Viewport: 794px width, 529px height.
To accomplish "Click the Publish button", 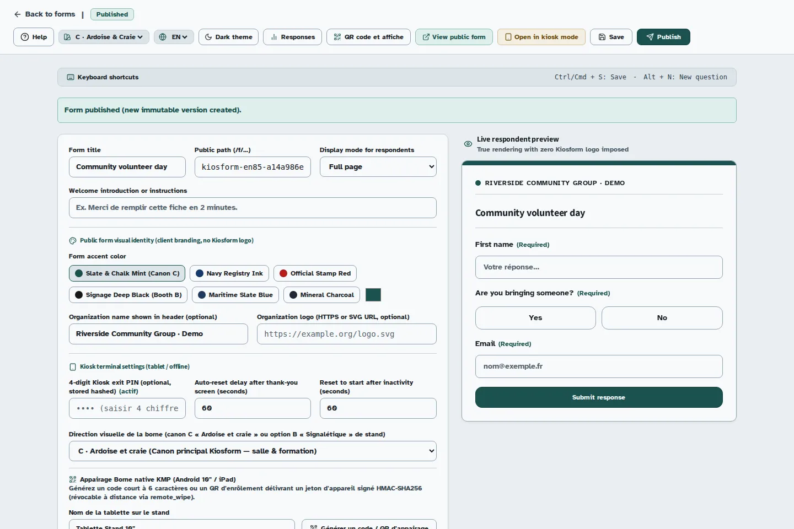I will (x=663, y=37).
